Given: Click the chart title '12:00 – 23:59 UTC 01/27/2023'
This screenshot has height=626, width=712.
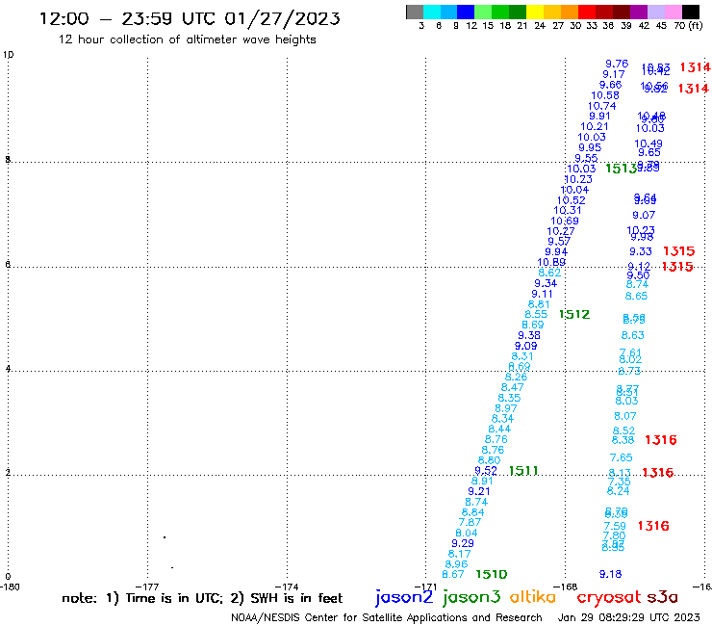Looking at the screenshot, I should pyautogui.click(x=190, y=18).
